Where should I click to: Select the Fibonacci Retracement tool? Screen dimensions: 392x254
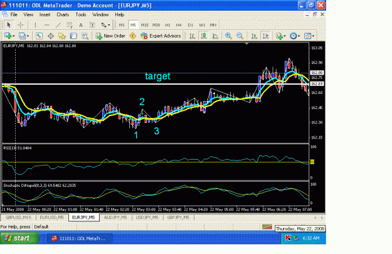69,25
